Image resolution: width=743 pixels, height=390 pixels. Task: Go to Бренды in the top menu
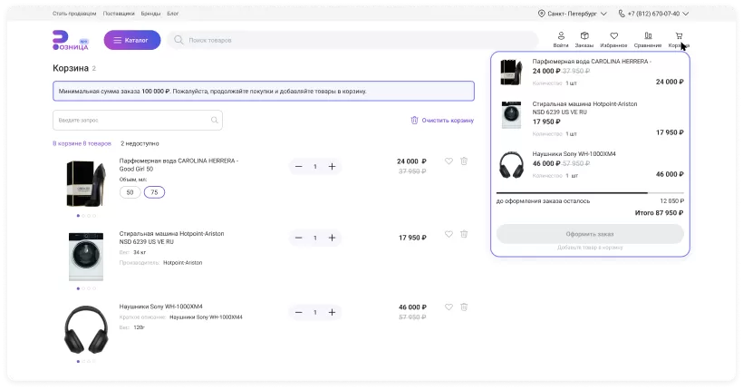[x=150, y=15]
